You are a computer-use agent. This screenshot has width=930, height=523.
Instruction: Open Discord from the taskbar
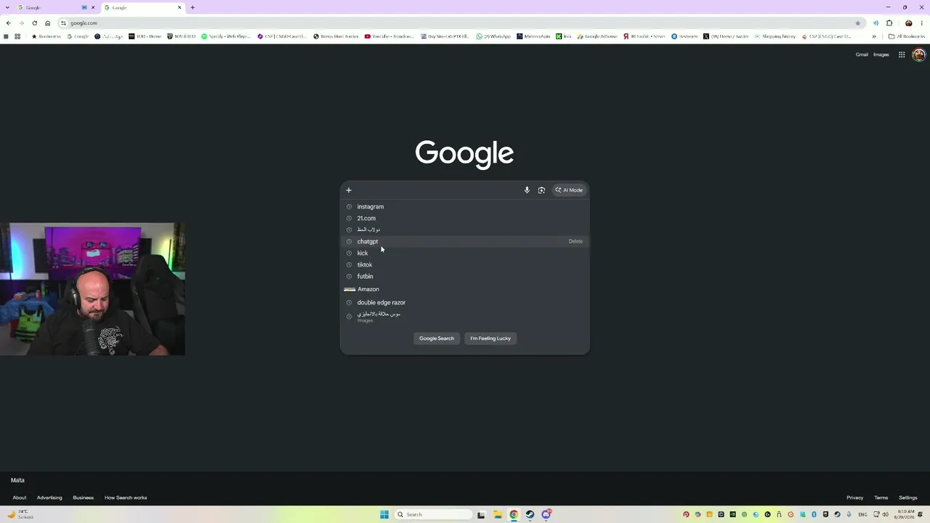click(x=546, y=515)
